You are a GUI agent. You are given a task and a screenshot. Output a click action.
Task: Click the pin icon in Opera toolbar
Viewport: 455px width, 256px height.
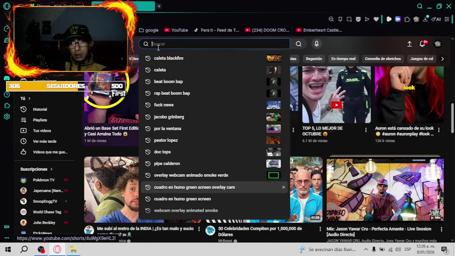click(x=340, y=19)
